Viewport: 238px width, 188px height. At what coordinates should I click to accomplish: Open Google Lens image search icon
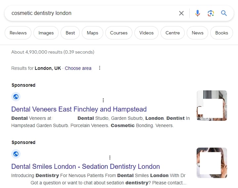coord(211,13)
